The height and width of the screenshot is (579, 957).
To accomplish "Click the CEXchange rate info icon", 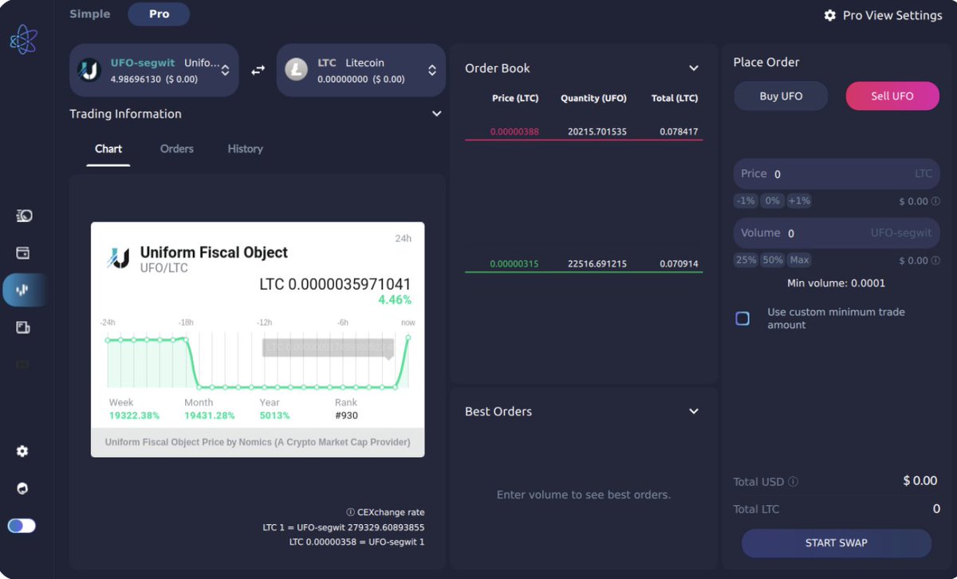I will click(x=350, y=512).
